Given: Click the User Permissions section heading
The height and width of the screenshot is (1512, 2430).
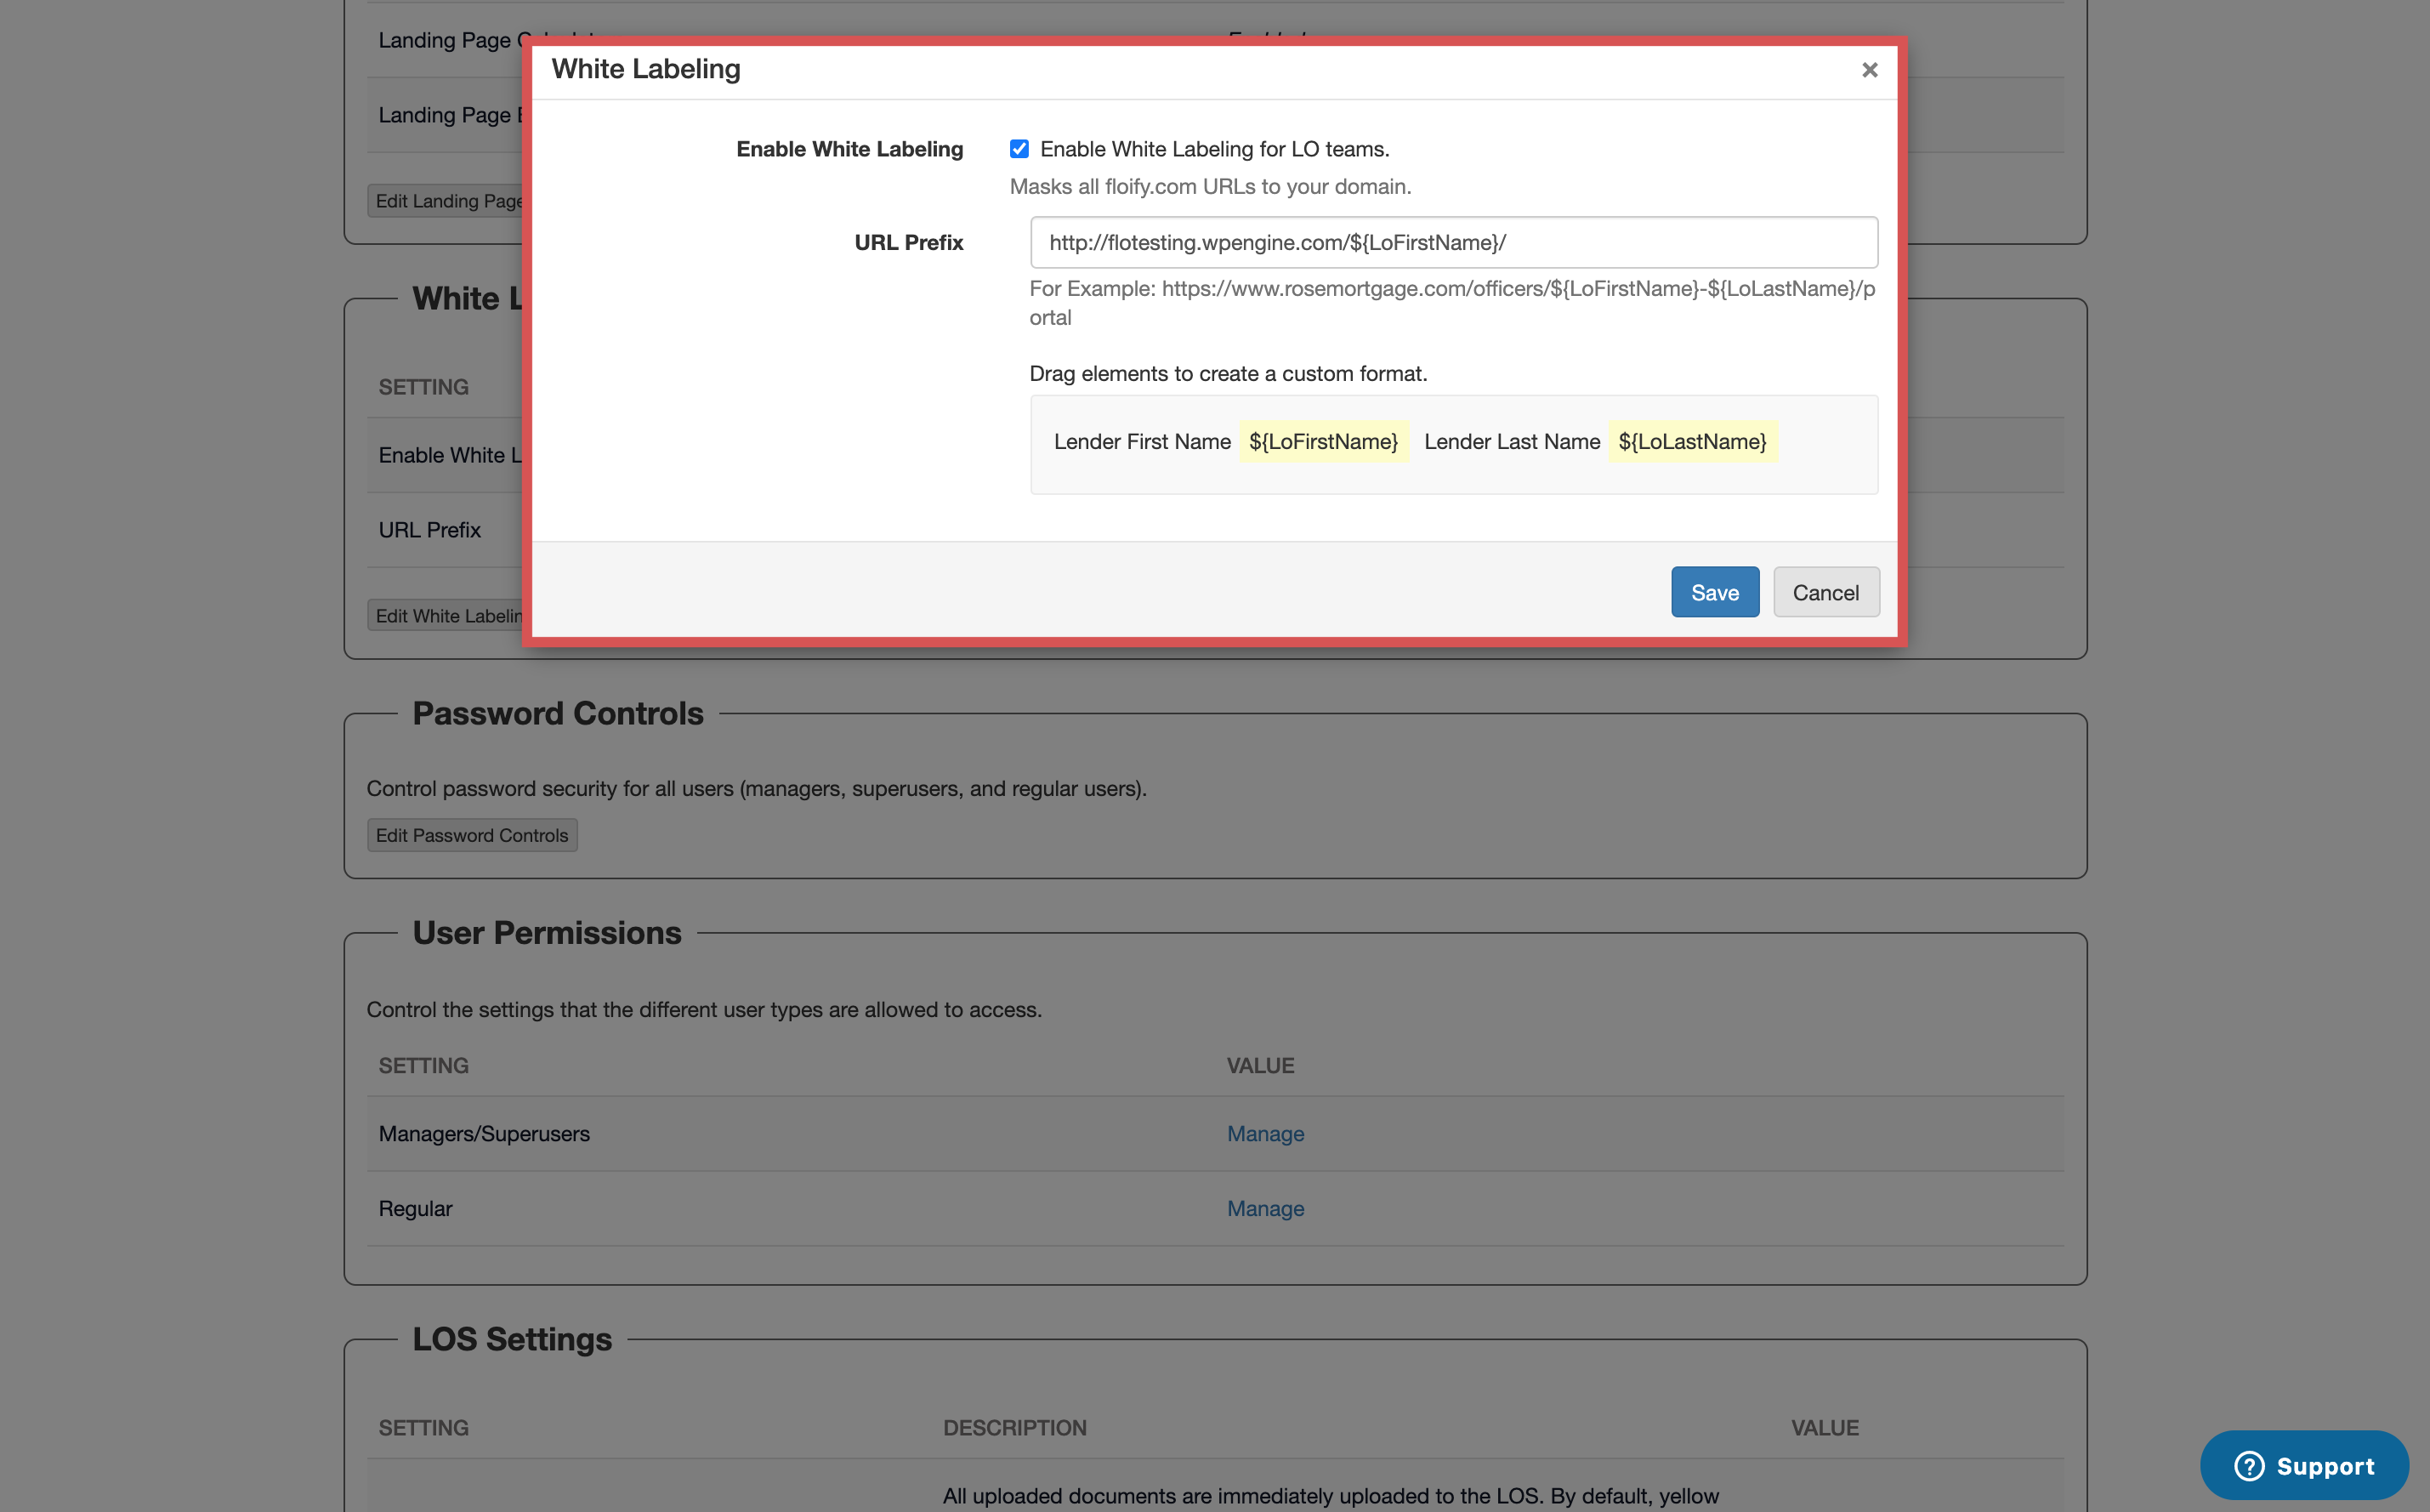Looking at the screenshot, I should point(547,932).
